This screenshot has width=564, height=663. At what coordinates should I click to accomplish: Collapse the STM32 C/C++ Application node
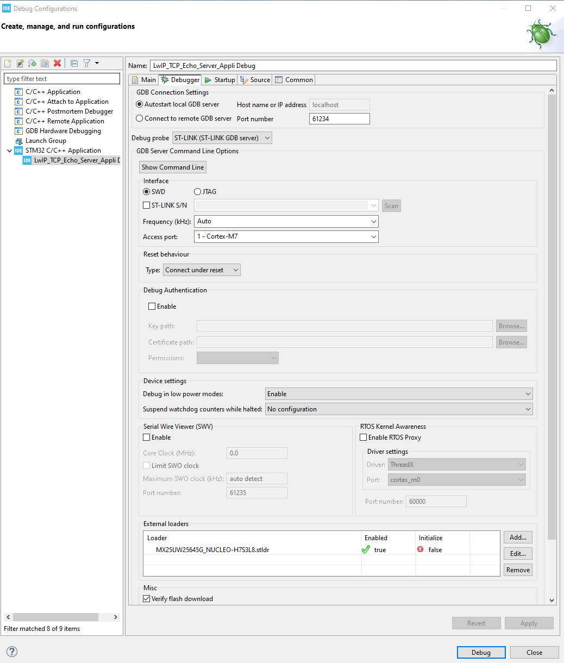[x=9, y=151]
